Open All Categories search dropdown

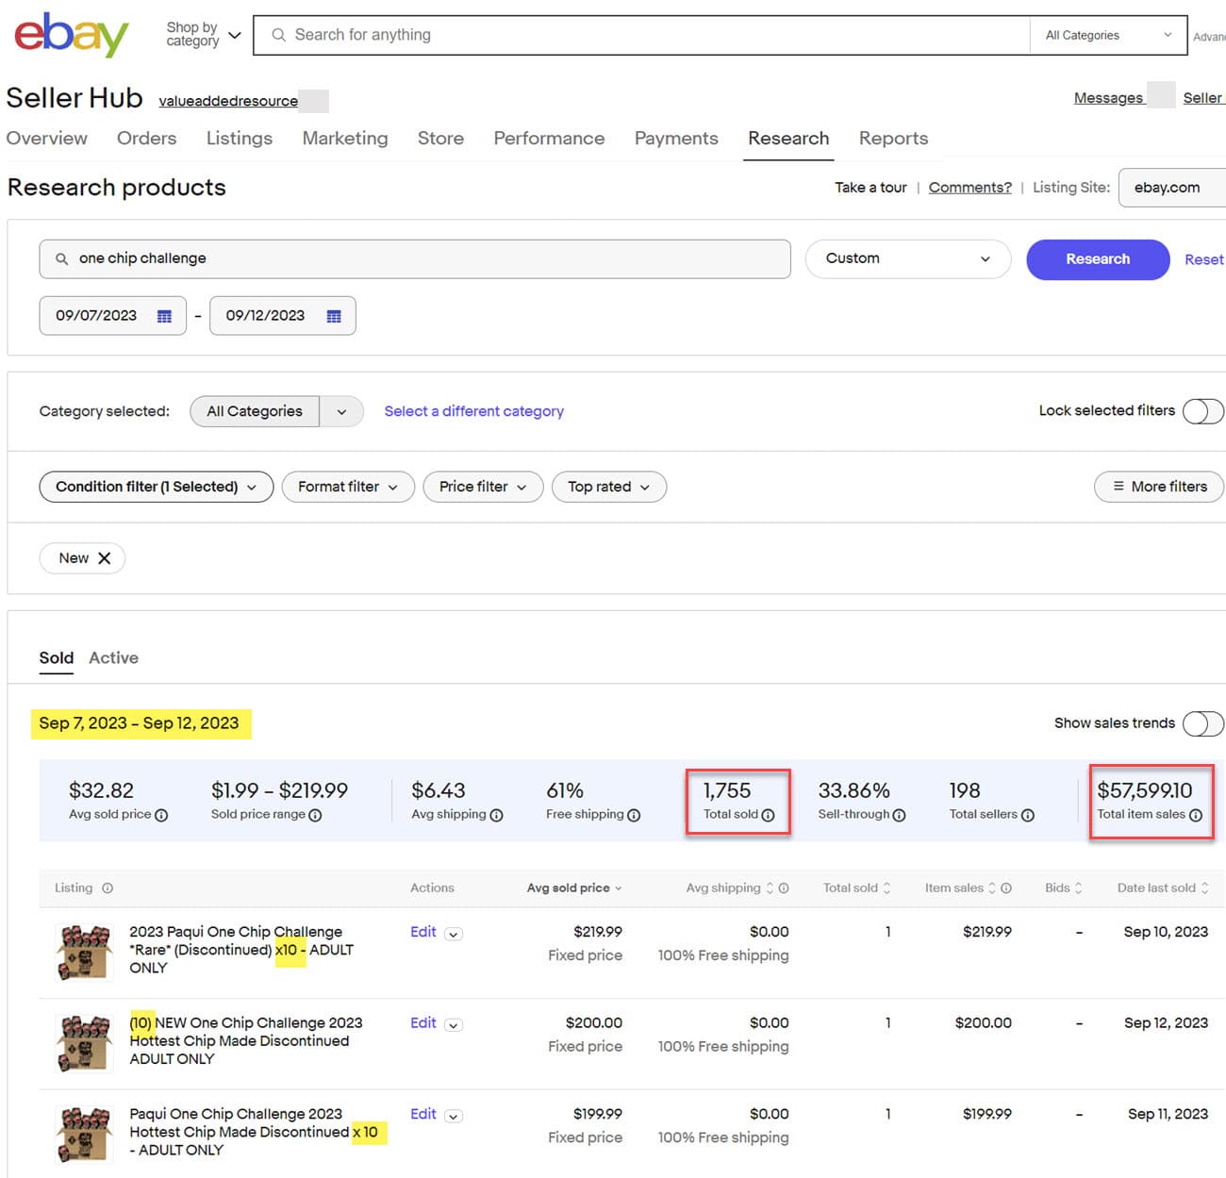[x=1108, y=35]
